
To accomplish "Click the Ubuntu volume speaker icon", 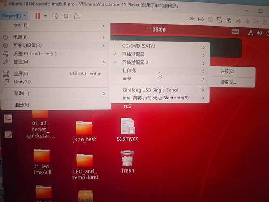I will coord(259,33).
